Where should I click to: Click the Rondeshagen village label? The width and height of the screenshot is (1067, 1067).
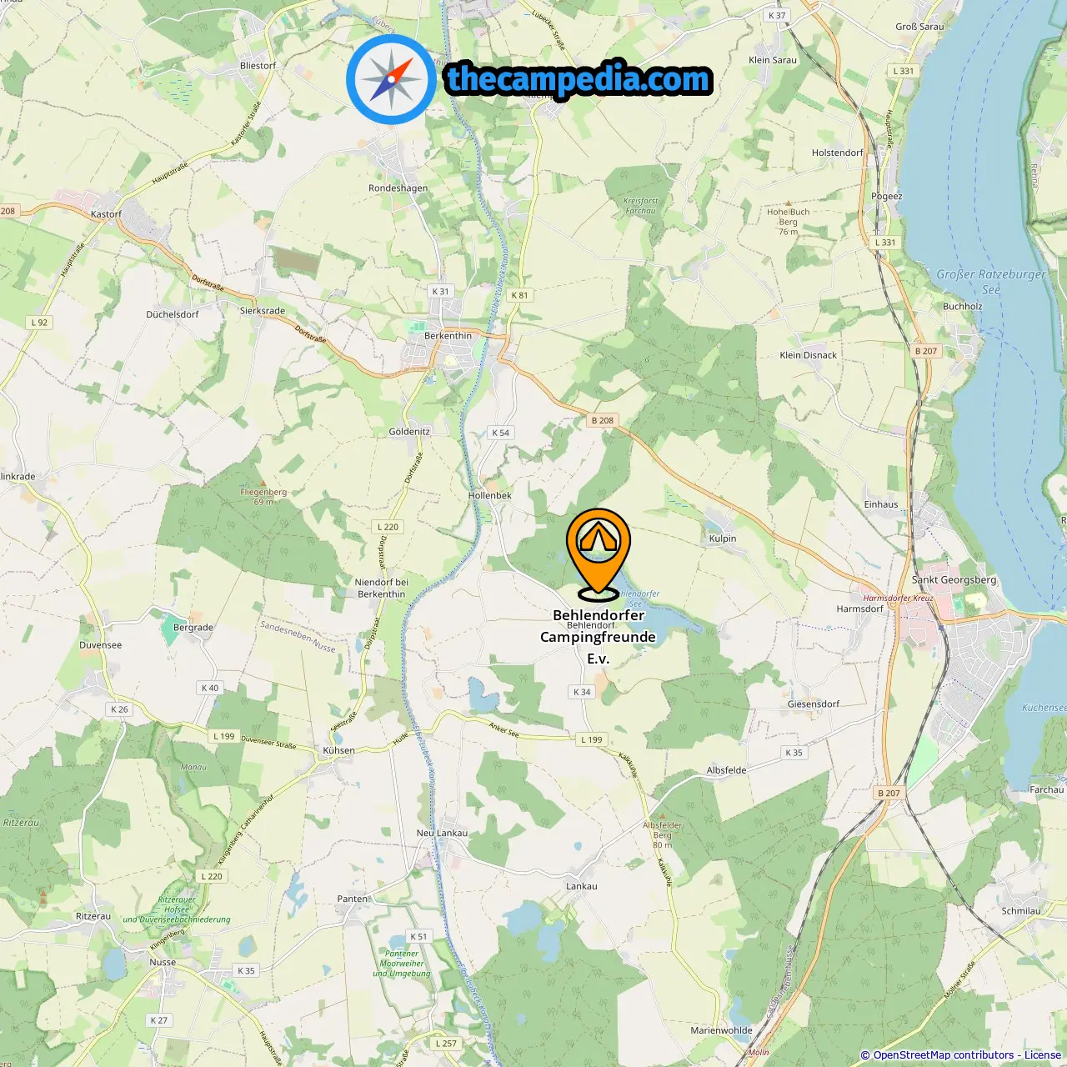coord(398,188)
